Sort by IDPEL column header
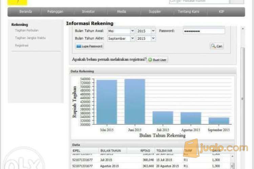 coord(85,150)
